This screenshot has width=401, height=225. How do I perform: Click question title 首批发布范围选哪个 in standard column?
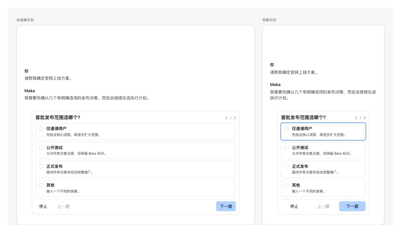58,117
